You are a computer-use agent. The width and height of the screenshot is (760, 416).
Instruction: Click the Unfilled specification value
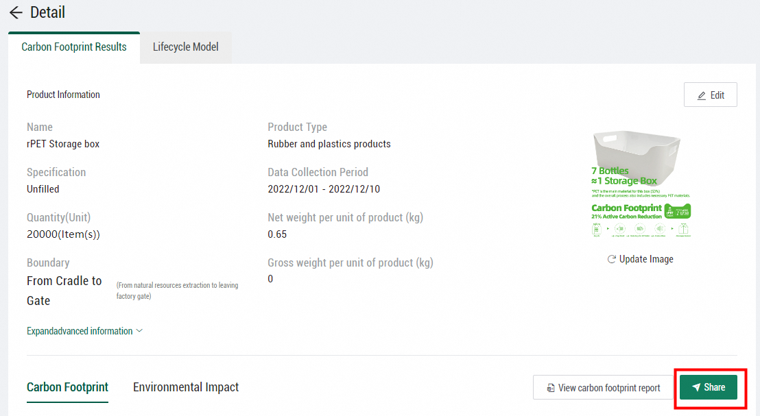tap(43, 189)
